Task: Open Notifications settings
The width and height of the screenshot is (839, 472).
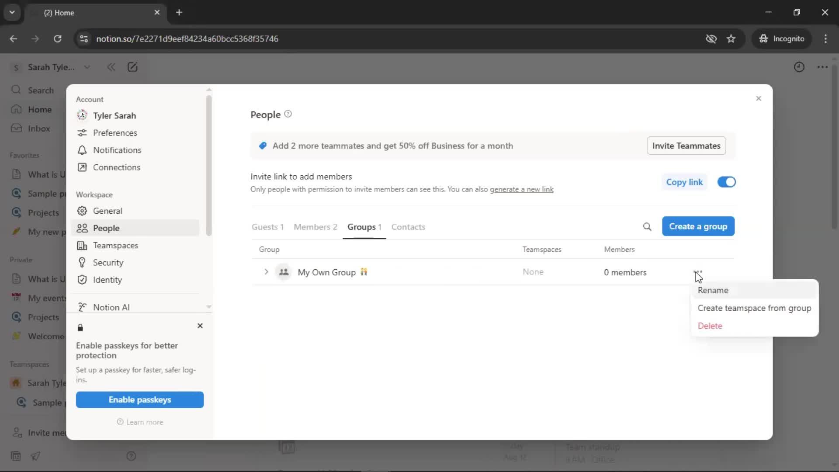Action: [x=117, y=150]
